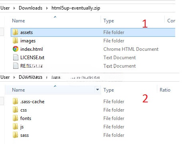
Task: Sort by Name column in bottom window
Action: pos(18,90)
